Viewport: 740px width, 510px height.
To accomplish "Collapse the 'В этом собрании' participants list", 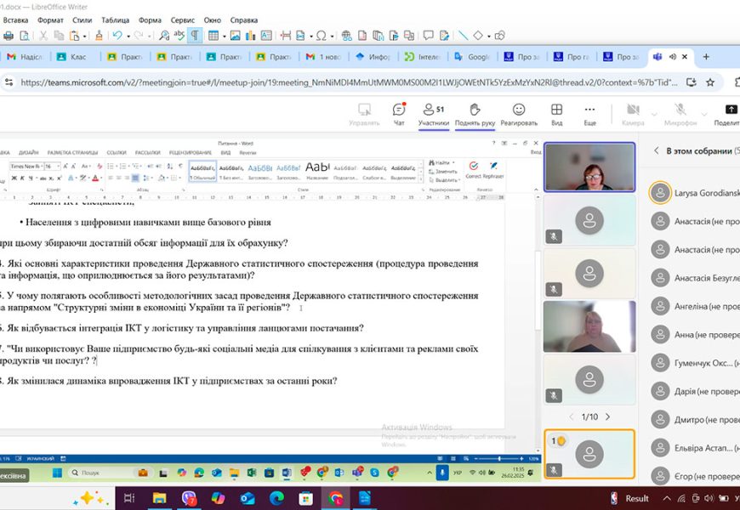I will point(657,150).
